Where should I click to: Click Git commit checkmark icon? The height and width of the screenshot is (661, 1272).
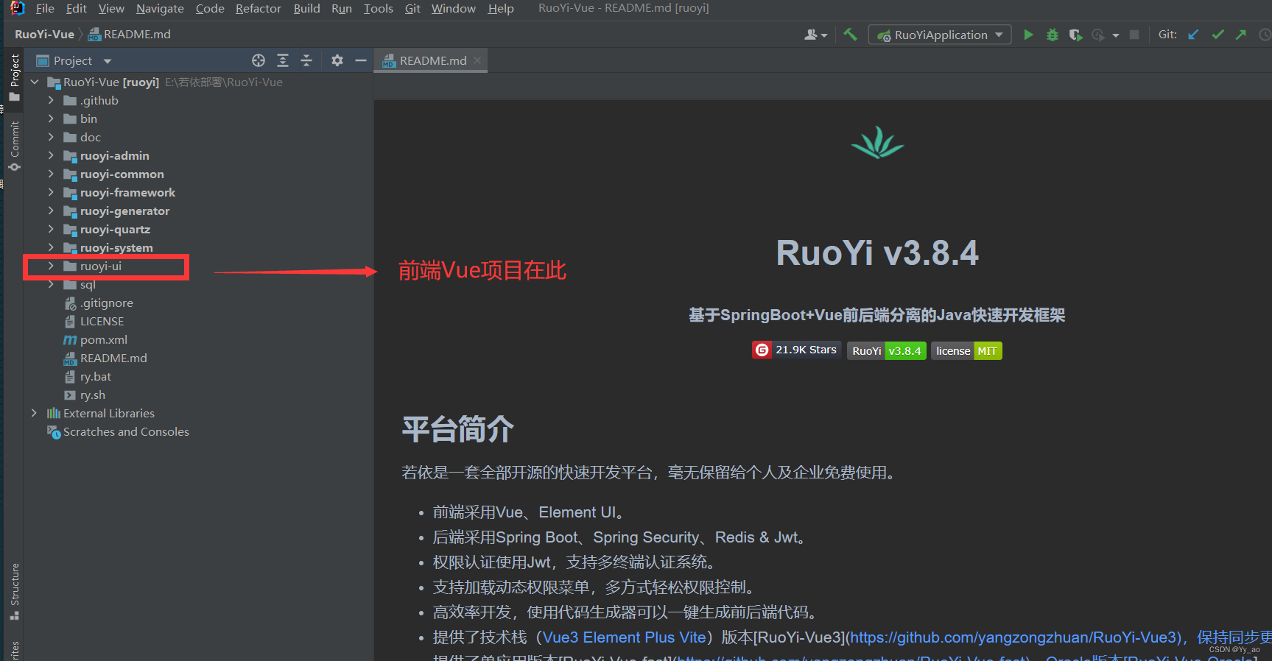click(1217, 35)
